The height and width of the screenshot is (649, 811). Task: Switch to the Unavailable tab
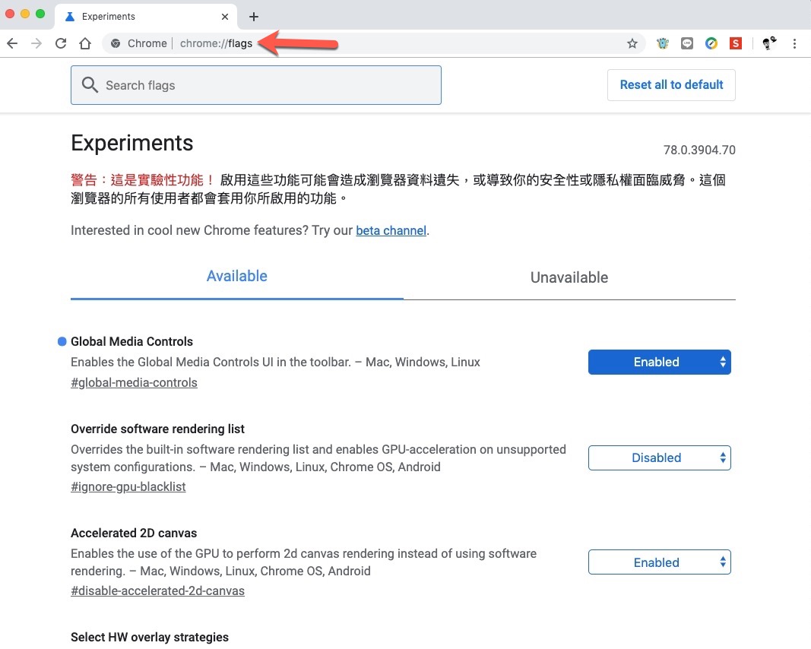(x=569, y=277)
